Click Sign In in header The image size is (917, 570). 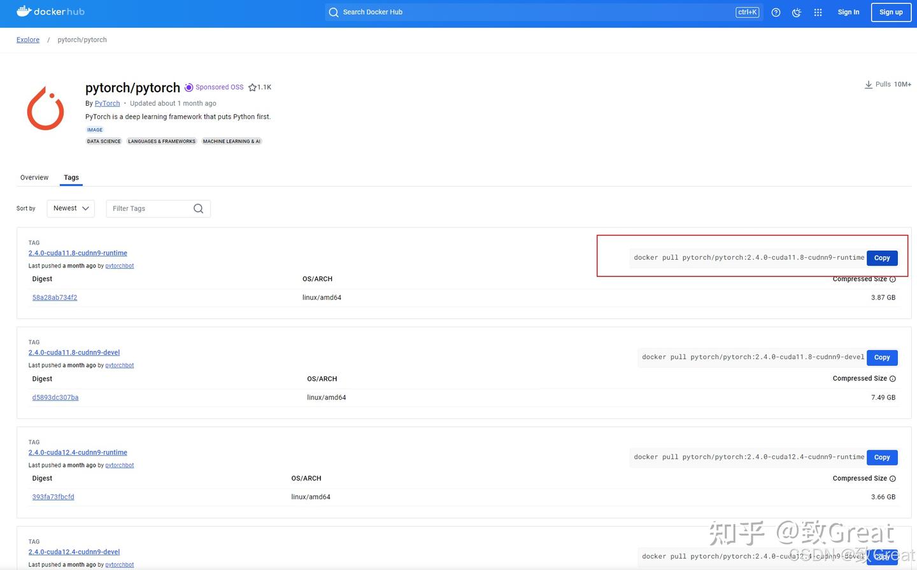(x=848, y=12)
